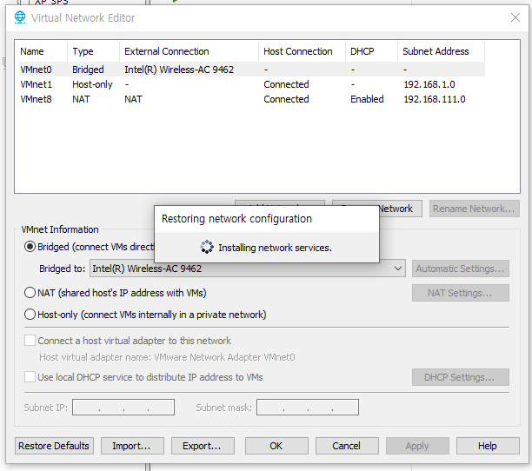The height and width of the screenshot is (471, 532).
Task: Enable Use local DHCP service checkbox
Action: tap(30, 377)
